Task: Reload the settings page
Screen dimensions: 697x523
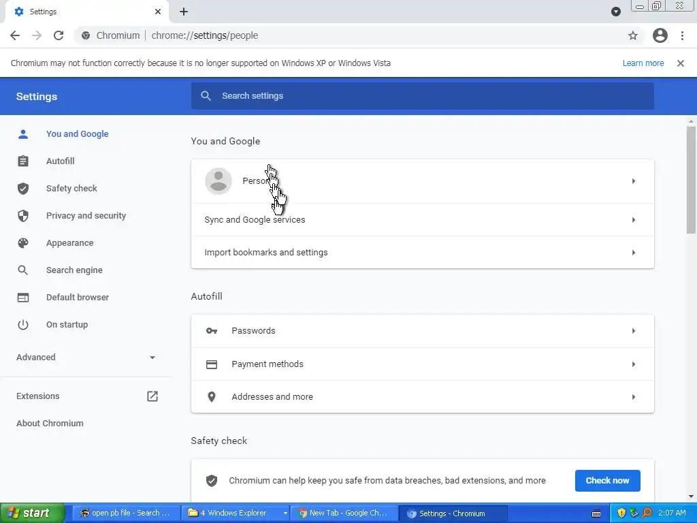Action: (59, 35)
